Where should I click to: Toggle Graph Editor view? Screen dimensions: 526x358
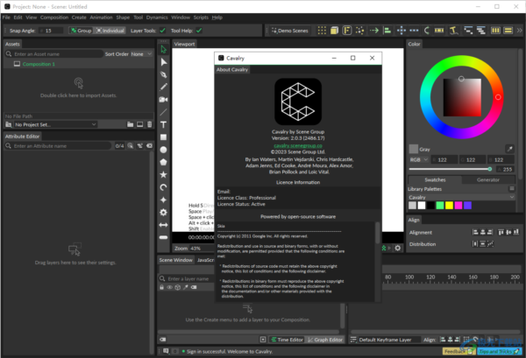(325, 340)
